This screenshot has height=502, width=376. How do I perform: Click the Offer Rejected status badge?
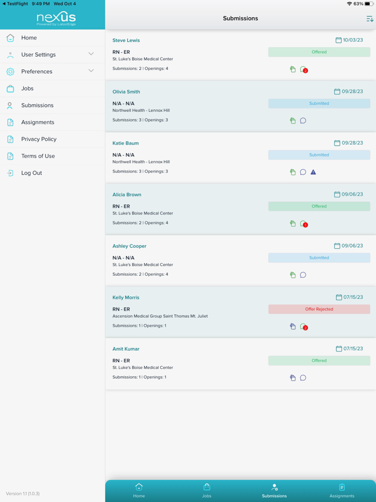coord(319,309)
